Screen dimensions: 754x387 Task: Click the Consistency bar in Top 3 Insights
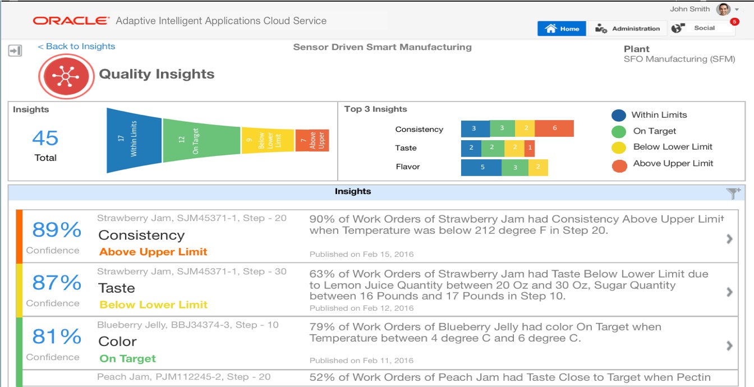pos(516,129)
